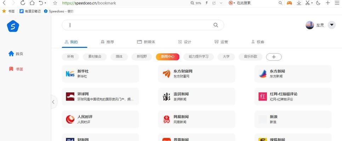Select the 素材集合 category pill

coord(95,57)
